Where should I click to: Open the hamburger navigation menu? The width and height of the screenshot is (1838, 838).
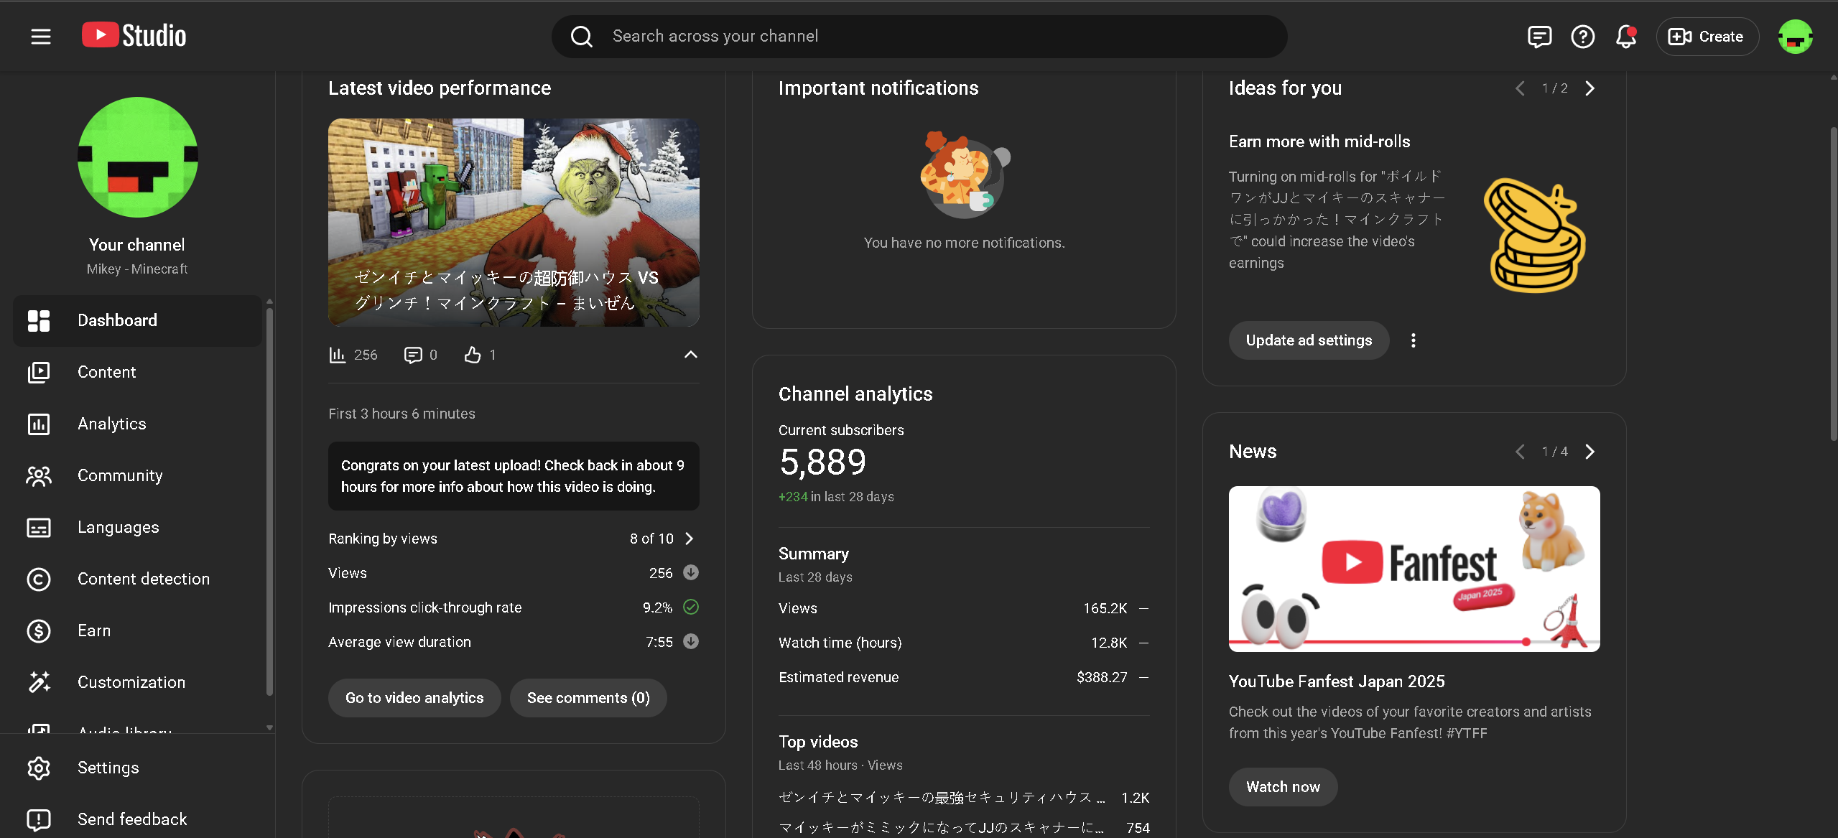click(41, 37)
